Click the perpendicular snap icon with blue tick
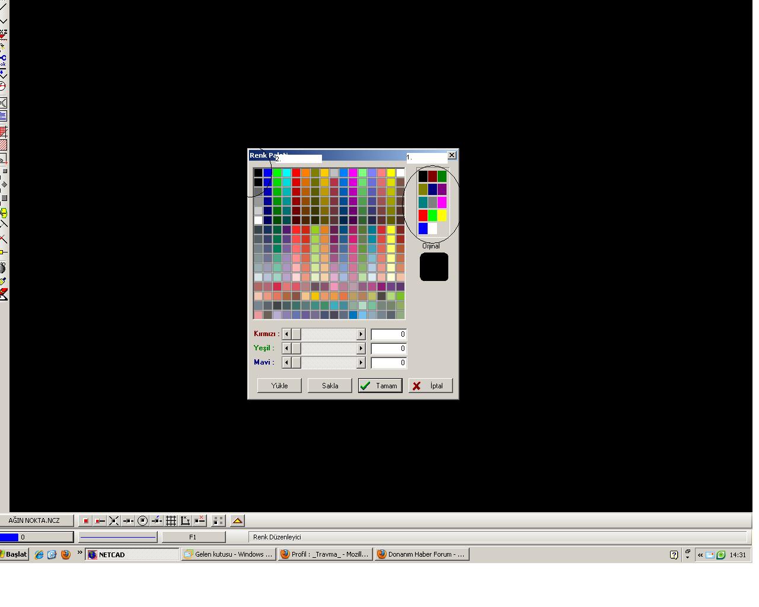The width and height of the screenshot is (759, 607). tap(157, 520)
